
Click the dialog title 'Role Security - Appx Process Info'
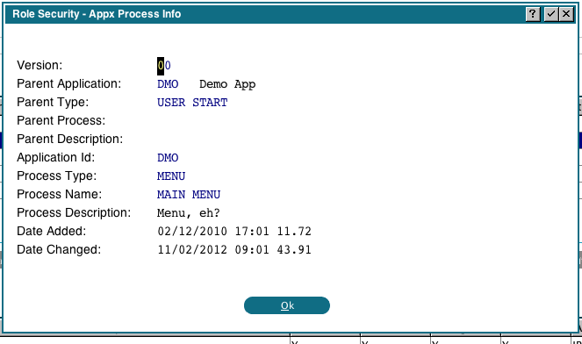click(97, 14)
